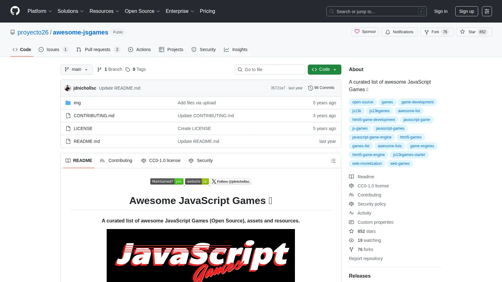Click the JavaScript Games banner image

[201, 255]
